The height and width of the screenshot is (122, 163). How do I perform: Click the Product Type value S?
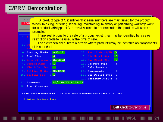tap(116, 63)
